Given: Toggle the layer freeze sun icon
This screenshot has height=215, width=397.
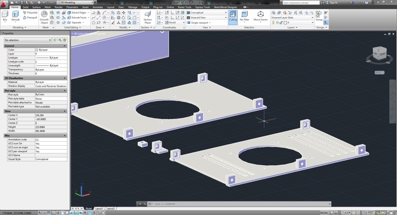Looking at the screenshot, I should pos(277,23).
